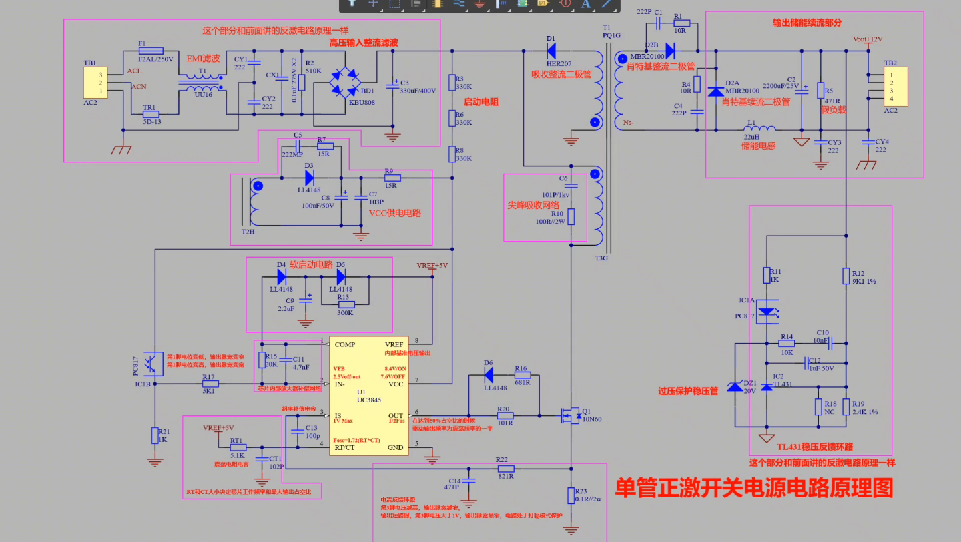Click the 斜率补偿电容 annotation
961x542 pixels.
(x=299, y=408)
